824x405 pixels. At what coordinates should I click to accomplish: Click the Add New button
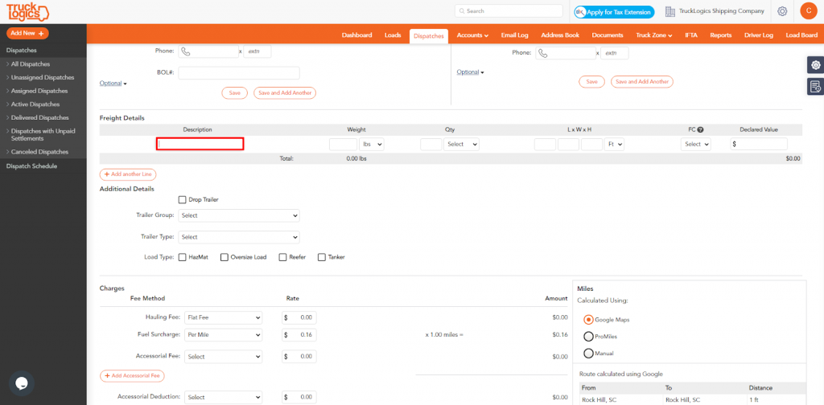tap(27, 33)
